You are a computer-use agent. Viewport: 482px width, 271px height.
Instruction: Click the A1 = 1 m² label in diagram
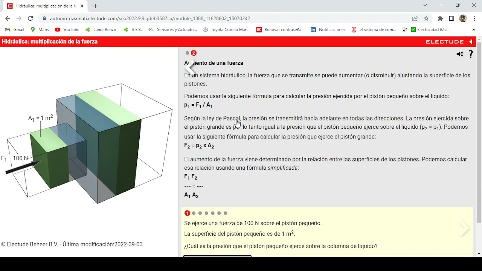click(40, 118)
